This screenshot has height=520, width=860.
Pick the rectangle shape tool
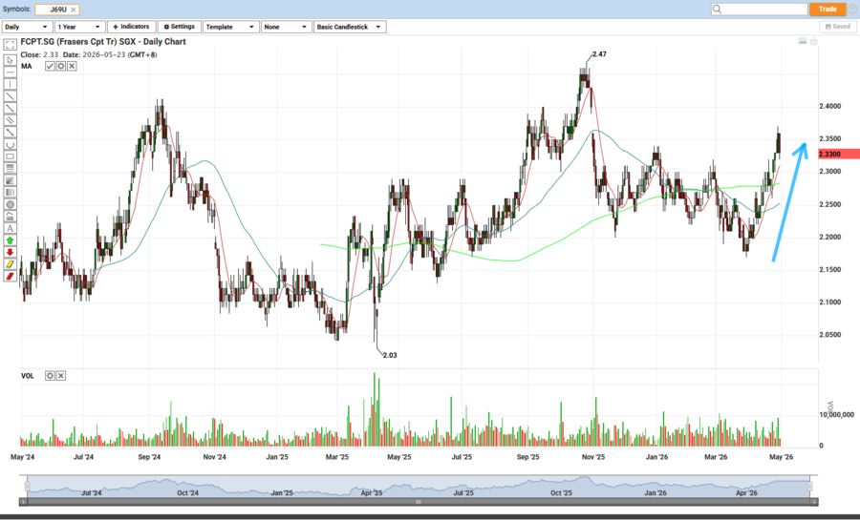(x=11, y=156)
